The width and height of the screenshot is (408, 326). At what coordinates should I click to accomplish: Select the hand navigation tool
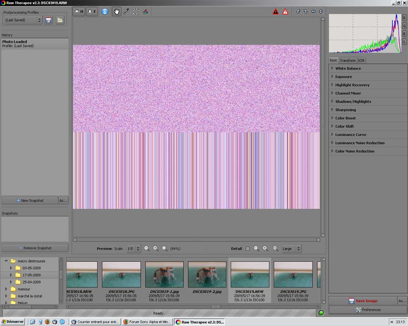click(x=116, y=12)
